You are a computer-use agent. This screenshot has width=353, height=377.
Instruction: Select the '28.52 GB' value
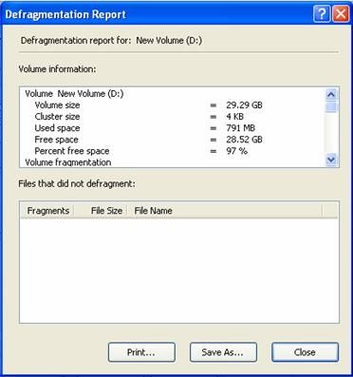(244, 140)
